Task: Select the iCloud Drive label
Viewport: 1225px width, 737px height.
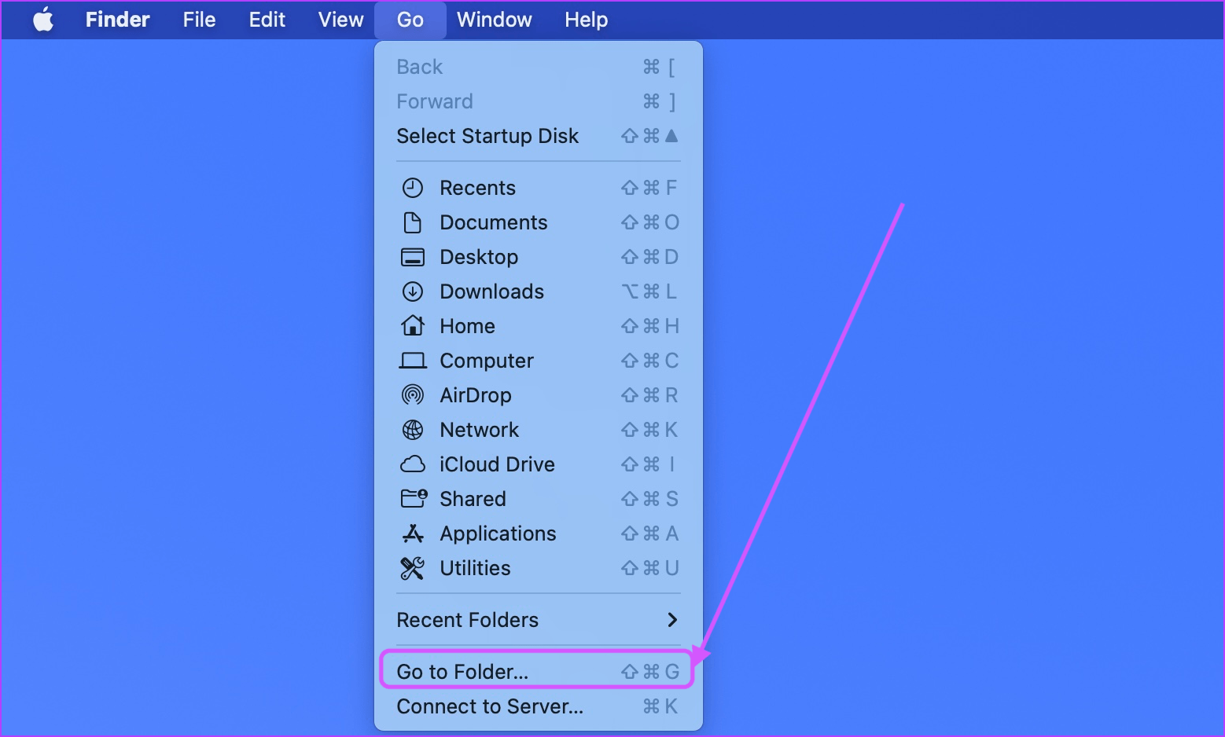Action: pos(498,464)
